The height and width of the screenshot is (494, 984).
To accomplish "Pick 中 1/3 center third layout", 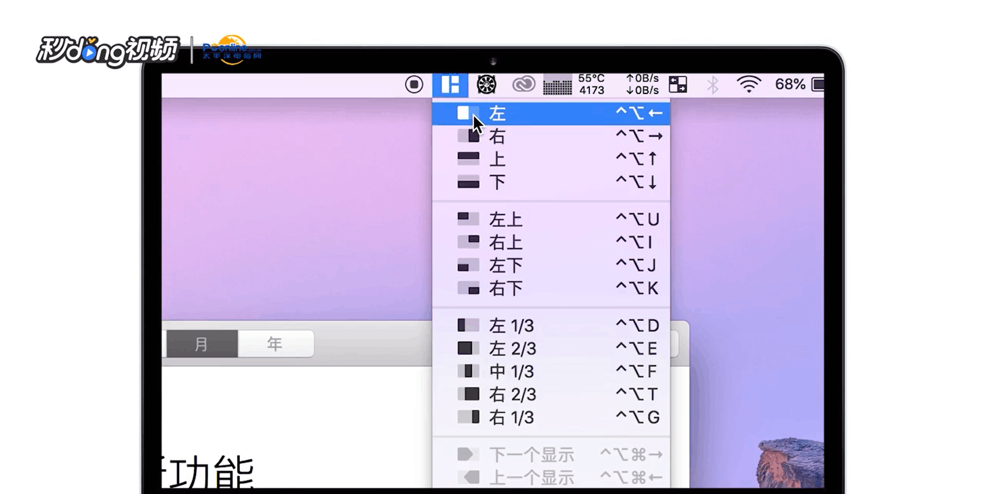I will coord(551,372).
